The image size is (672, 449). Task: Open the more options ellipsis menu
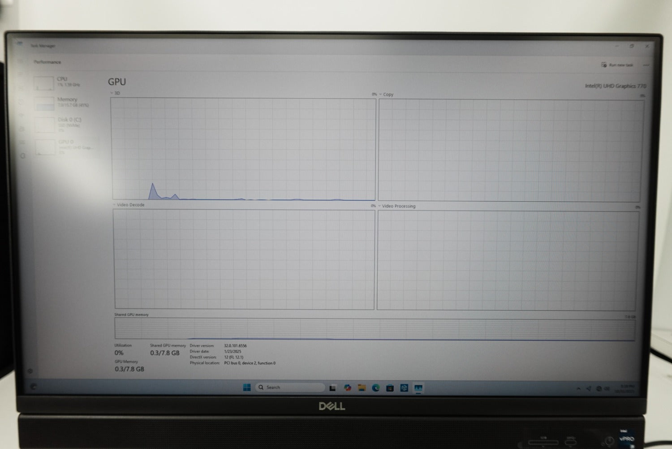[646, 65]
